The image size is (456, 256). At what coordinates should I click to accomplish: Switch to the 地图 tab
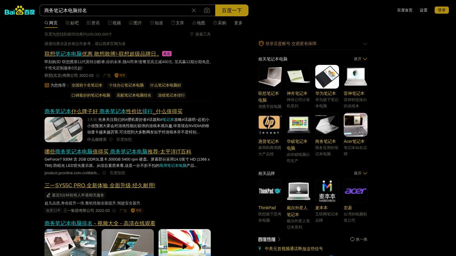(x=199, y=23)
